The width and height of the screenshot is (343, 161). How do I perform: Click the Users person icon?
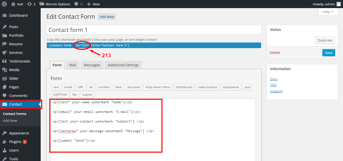point(5,150)
